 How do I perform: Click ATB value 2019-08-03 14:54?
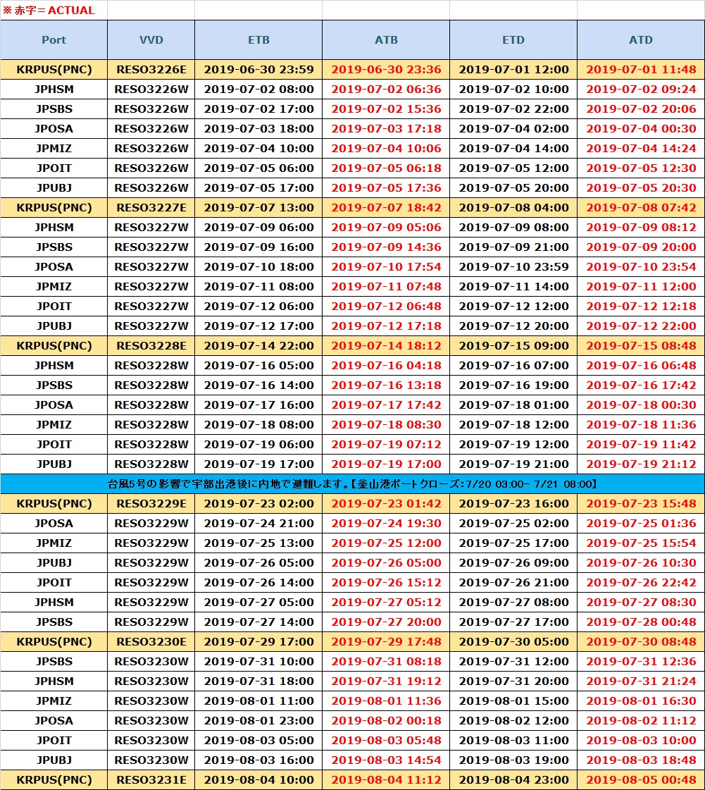(x=386, y=760)
